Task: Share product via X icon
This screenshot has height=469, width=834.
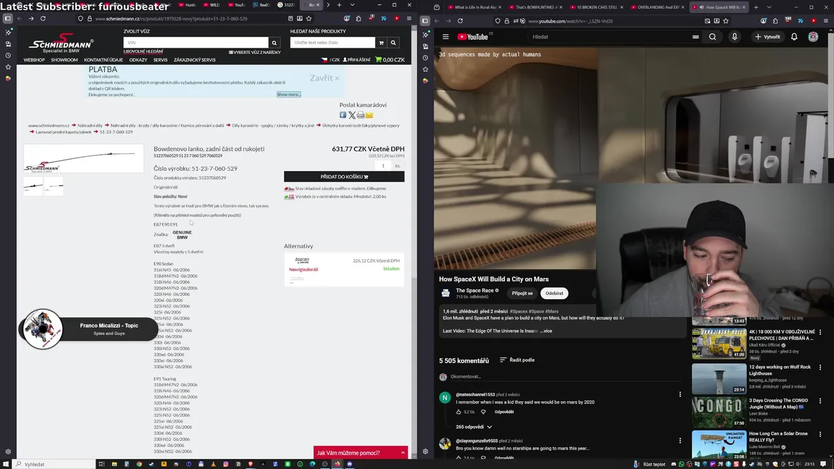Action: tap(352, 115)
